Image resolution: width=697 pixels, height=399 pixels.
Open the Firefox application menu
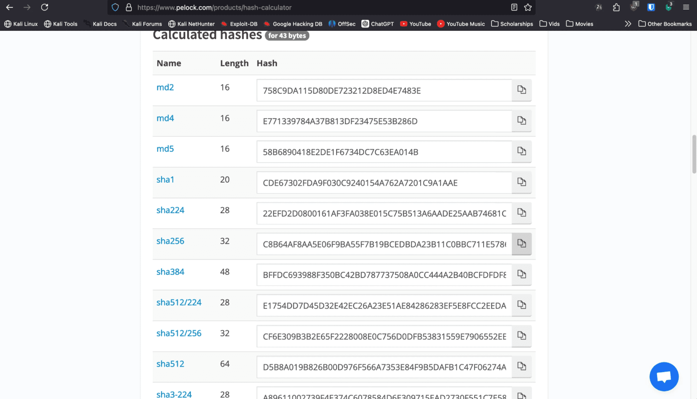(x=686, y=7)
